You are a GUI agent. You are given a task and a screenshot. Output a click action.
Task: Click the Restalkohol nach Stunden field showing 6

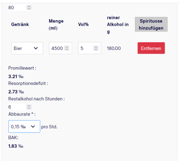20,107
